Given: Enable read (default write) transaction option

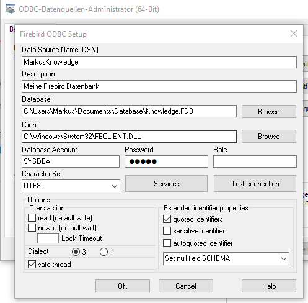Looking at the screenshot, I should (x=32, y=218).
